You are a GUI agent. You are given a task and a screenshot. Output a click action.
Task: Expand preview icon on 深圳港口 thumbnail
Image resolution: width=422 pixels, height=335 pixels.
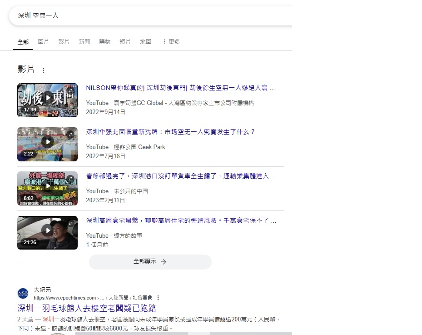pos(70,179)
